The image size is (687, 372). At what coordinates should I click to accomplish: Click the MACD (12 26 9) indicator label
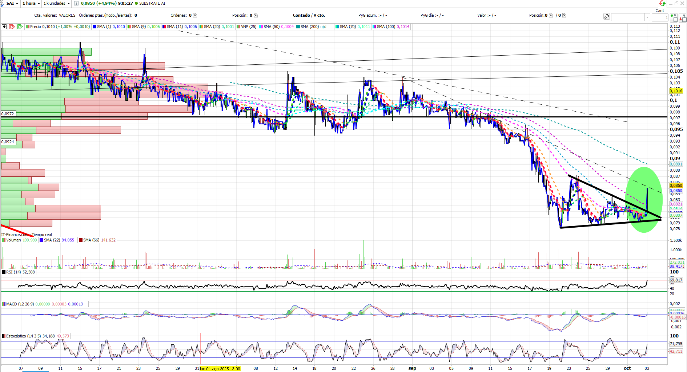click(x=20, y=304)
